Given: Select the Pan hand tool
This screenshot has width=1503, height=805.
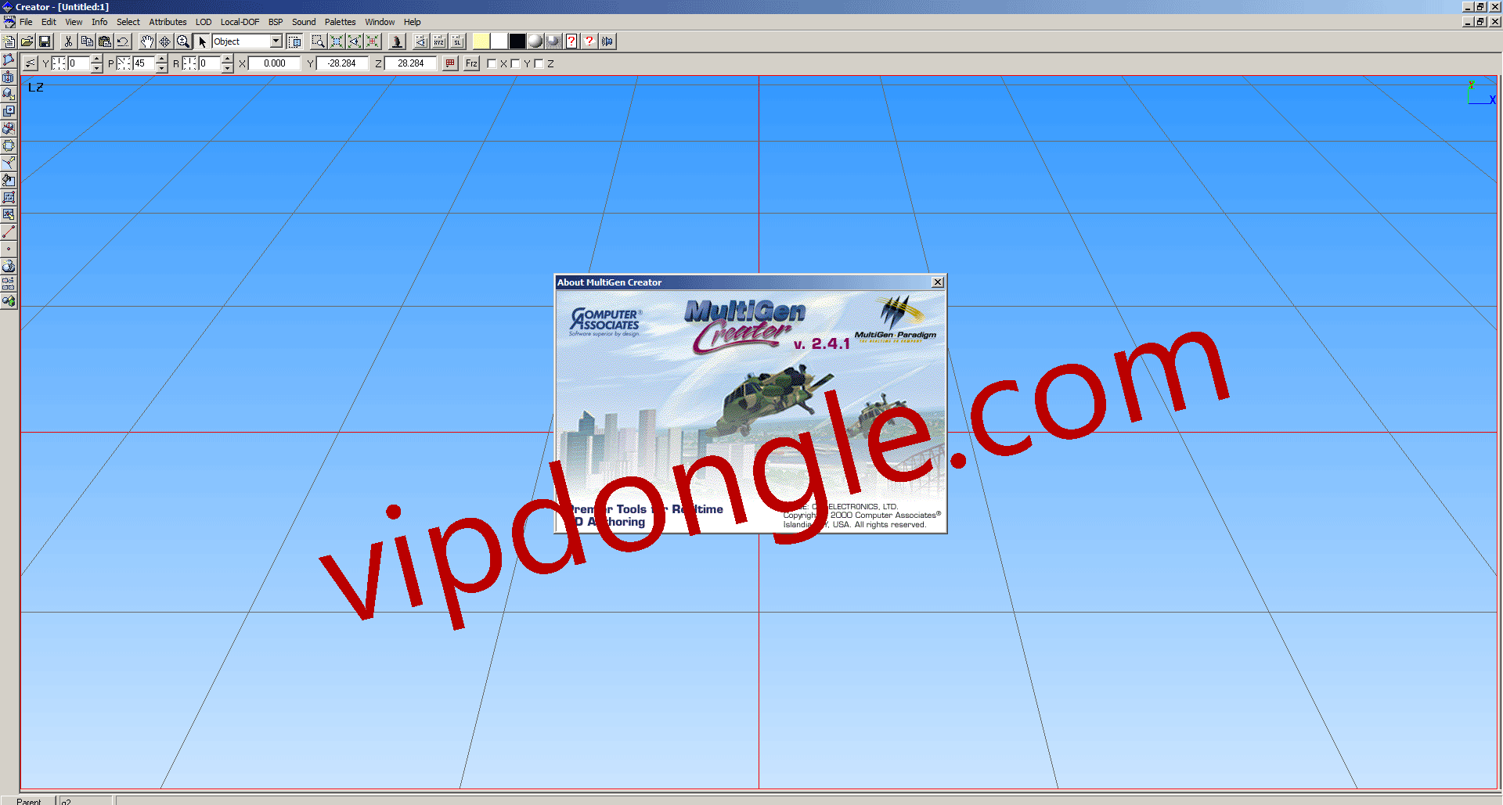Looking at the screenshot, I should 146,41.
